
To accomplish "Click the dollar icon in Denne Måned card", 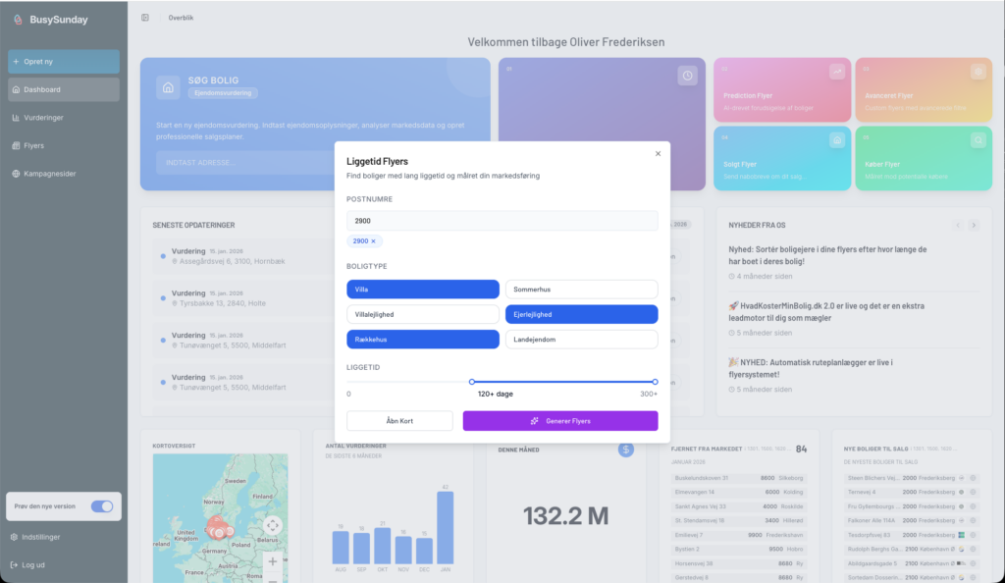I will click(626, 450).
